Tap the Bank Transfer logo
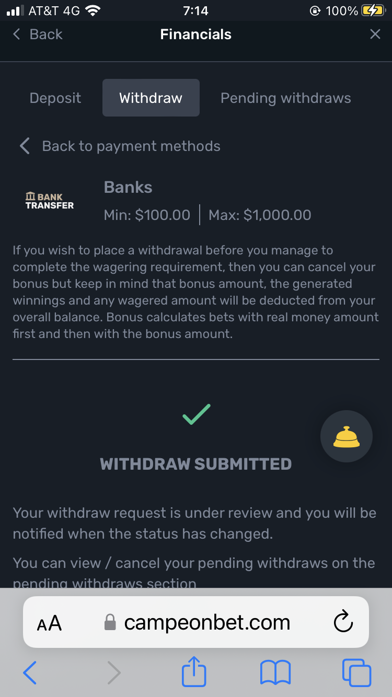Screen dimensions: 392x697 [x=50, y=201]
